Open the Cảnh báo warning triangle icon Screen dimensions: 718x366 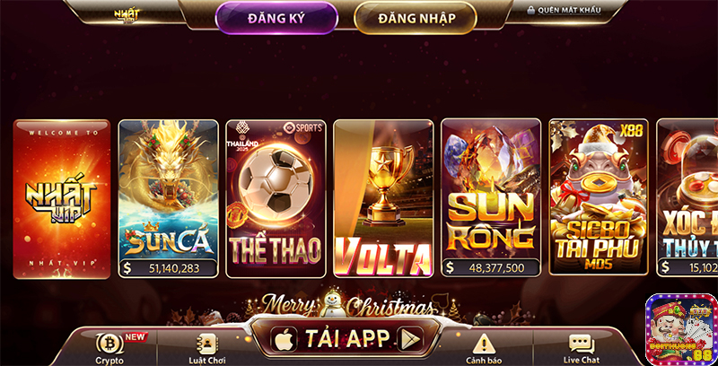pos(482,344)
